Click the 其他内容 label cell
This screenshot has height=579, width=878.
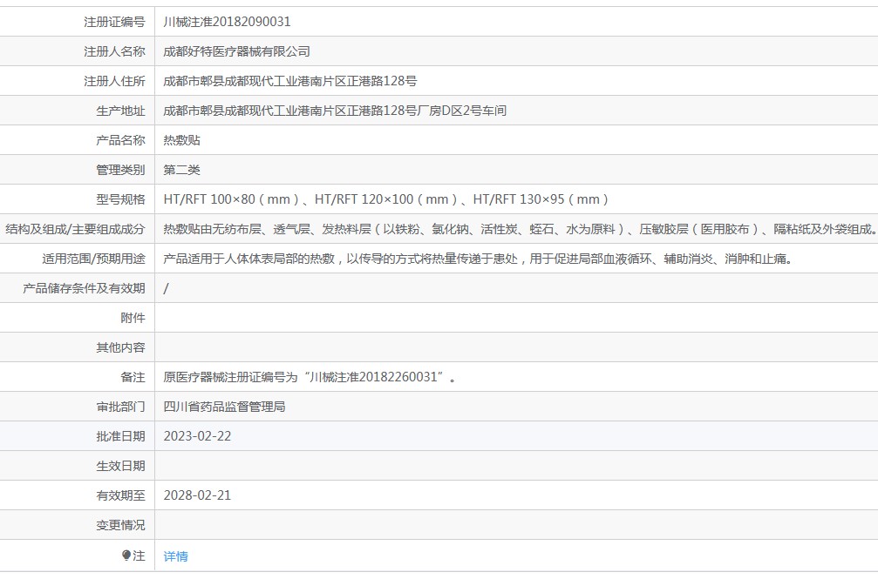coord(78,347)
